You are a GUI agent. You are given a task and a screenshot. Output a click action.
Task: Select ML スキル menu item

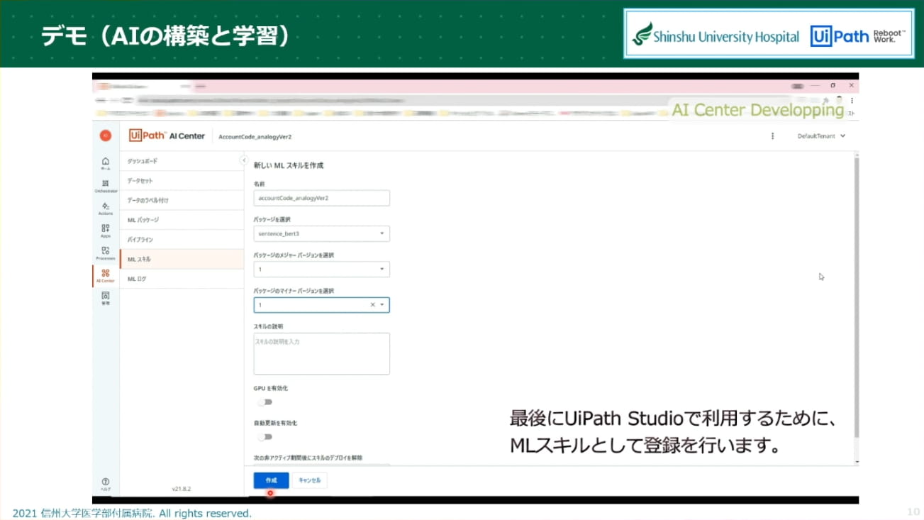point(182,260)
